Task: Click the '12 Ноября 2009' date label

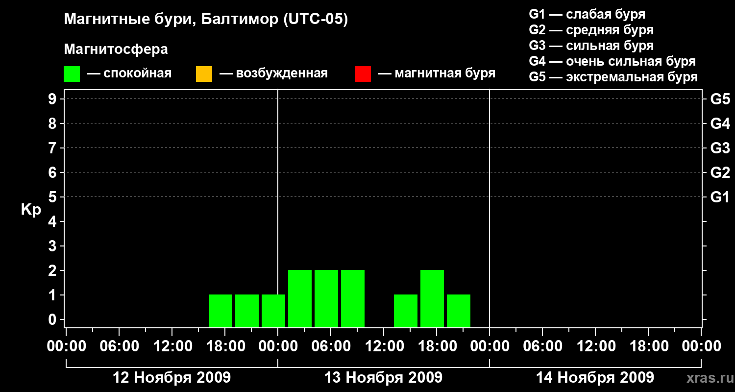Action: point(172,378)
